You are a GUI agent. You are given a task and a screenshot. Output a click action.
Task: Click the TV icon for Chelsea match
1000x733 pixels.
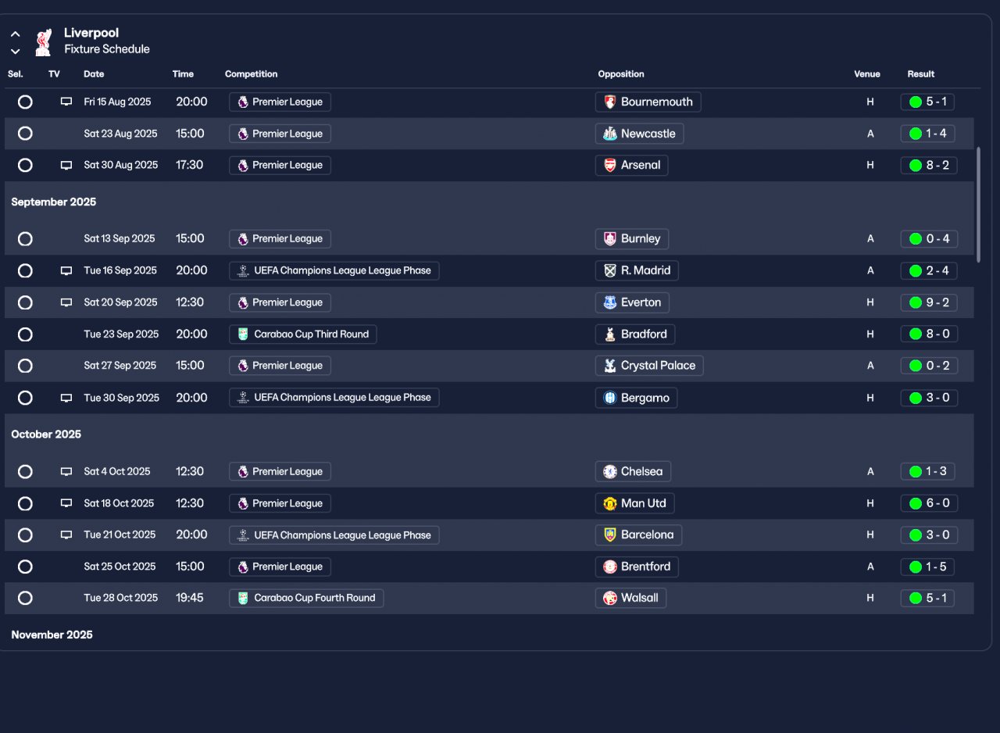click(66, 472)
